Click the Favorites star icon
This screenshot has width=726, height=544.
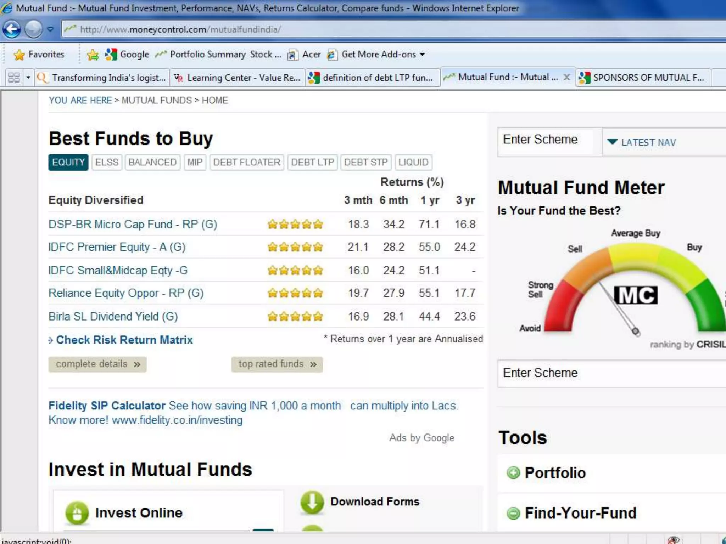19,55
